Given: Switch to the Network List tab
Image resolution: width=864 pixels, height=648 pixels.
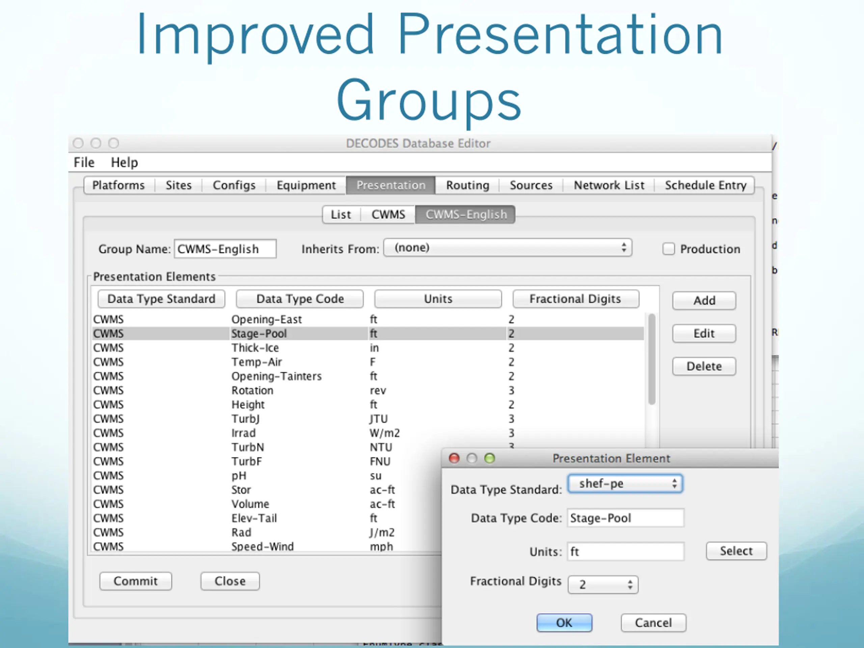Looking at the screenshot, I should [609, 185].
